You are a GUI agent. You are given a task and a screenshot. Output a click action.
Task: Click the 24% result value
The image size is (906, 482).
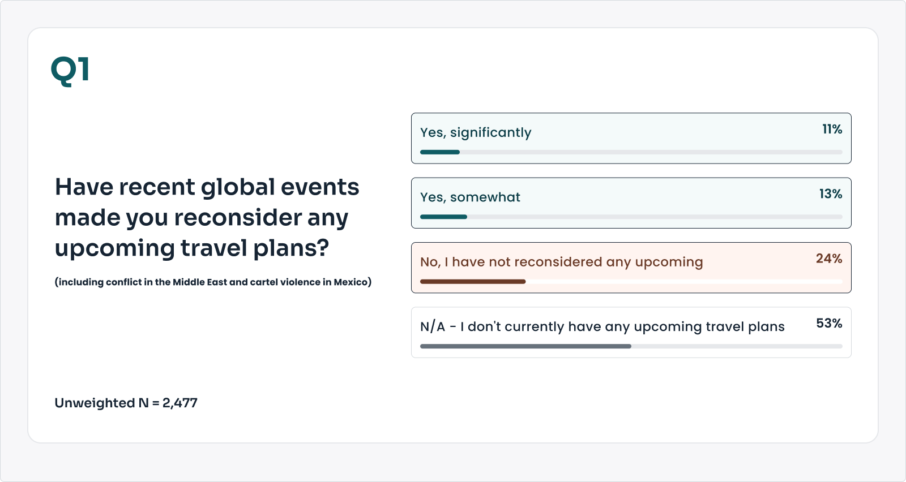point(828,259)
